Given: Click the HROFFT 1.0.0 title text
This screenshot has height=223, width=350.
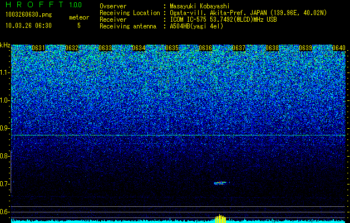Looking at the screenshot, I should coord(44,4).
